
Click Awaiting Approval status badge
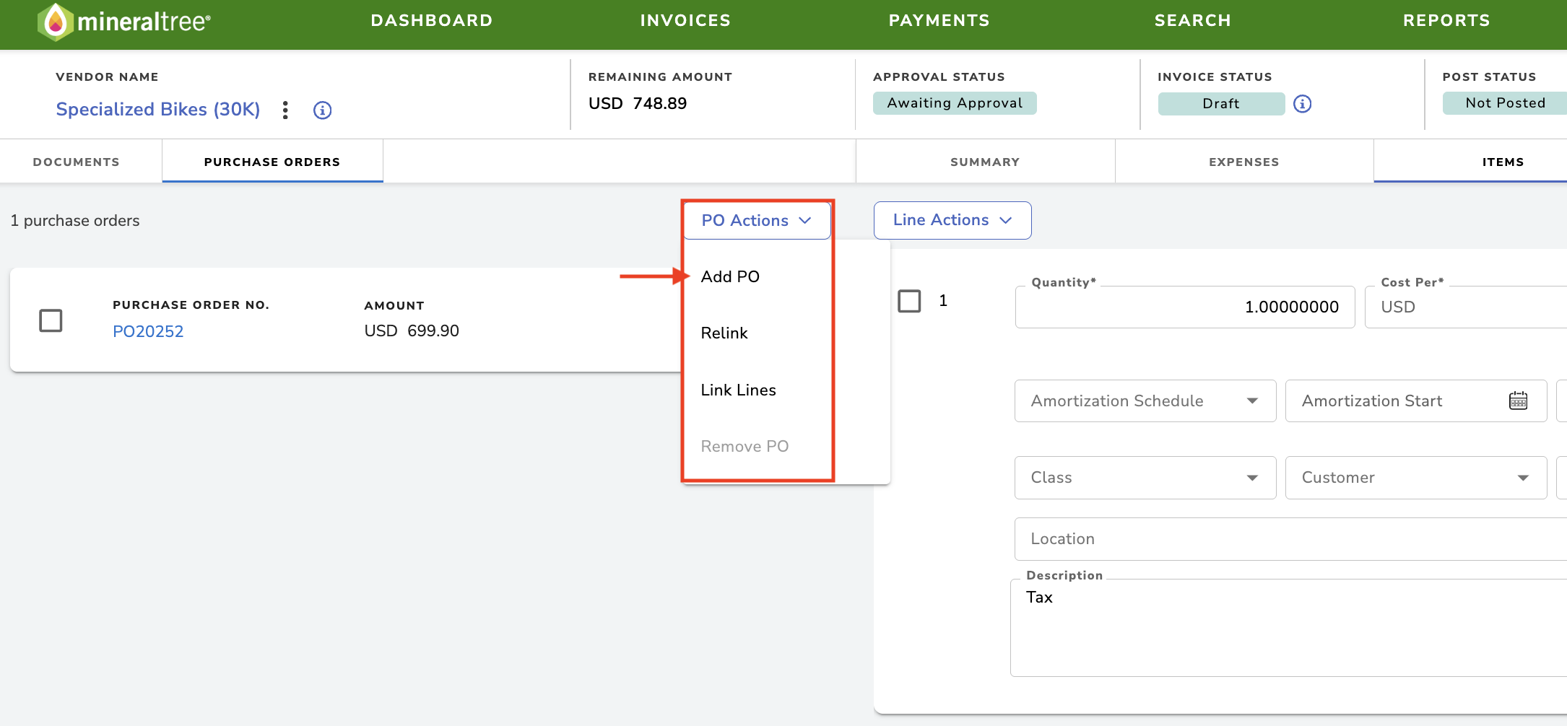tap(955, 103)
